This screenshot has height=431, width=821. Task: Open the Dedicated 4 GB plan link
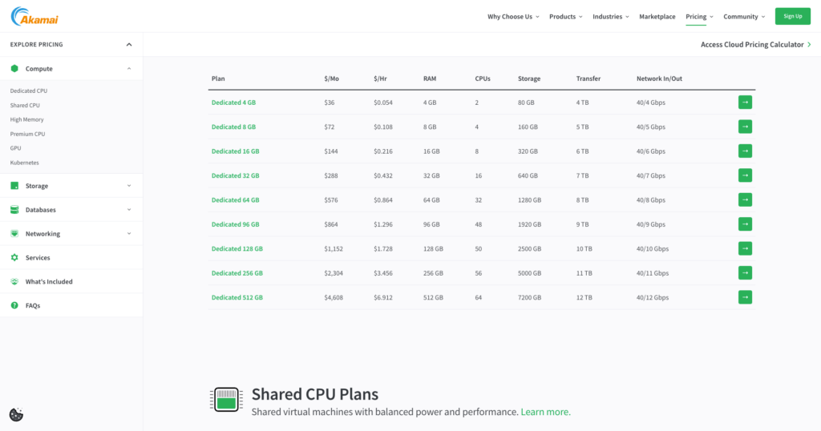(233, 103)
